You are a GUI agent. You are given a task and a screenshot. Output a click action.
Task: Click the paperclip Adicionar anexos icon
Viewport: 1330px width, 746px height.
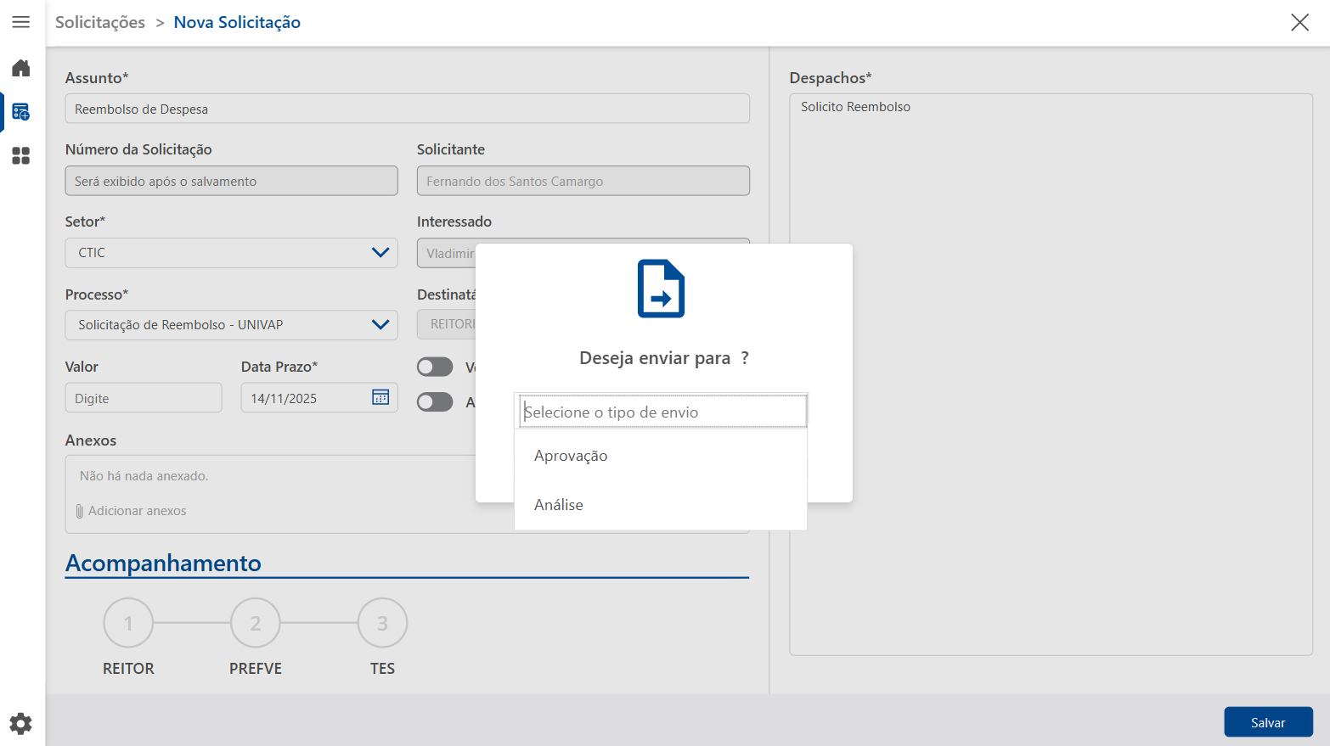pyautogui.click(x=80, y=511)
